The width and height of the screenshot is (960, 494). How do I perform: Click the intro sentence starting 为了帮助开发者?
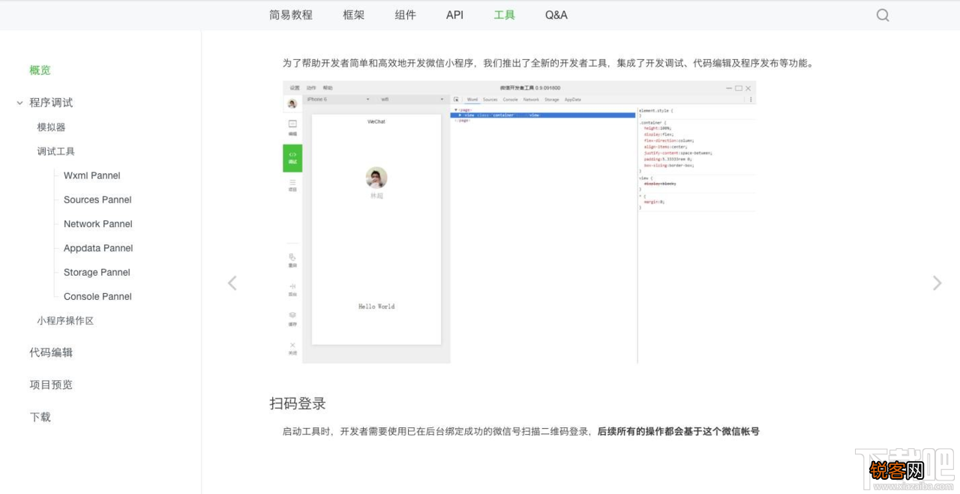(x=548, y=63)
